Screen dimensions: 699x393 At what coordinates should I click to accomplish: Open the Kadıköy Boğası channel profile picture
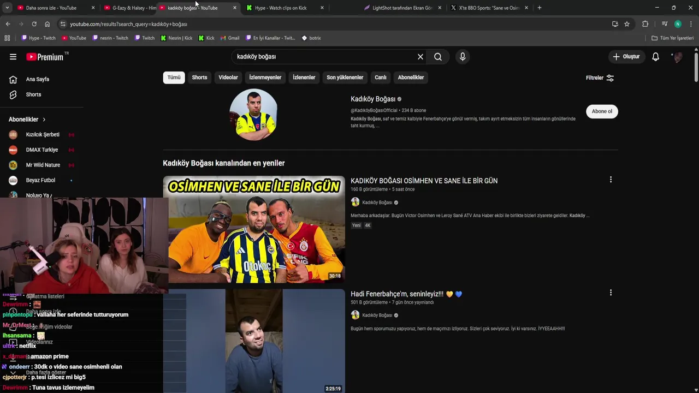pyautogui.click(x=253, y=115)
